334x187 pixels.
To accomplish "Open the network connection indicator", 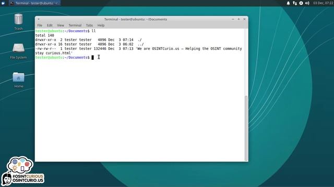I will click(x=294, y=3).
